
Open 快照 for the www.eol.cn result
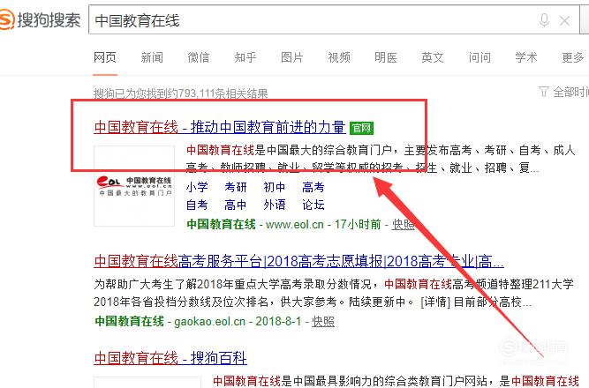tap(403, 224)
